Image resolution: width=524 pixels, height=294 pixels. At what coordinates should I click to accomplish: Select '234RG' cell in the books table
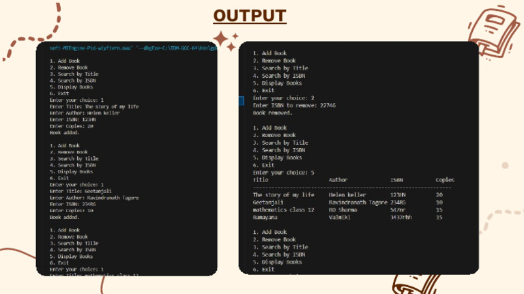pyautogui.click(x=398, y=203)
